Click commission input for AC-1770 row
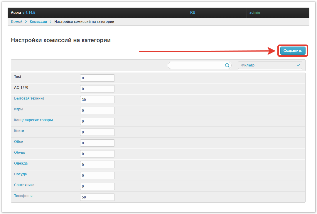 [x=97, y=89]
